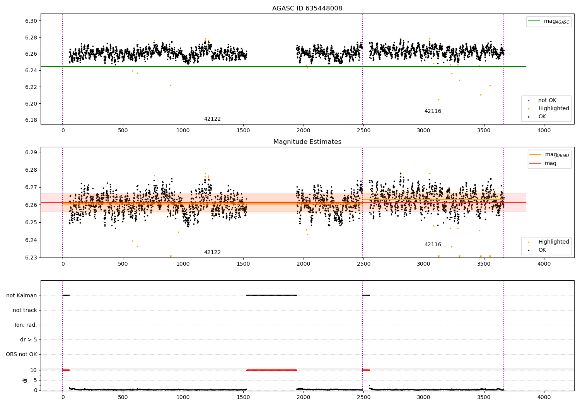Viewport: 580px width, 406px height.
Task: Select 'Highlighted' legend entry in top plot
Action: (x=553, y=109)
